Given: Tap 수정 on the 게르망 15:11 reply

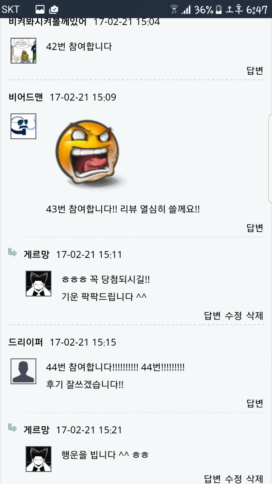Looking at the screenshot, I should point(233,316).
